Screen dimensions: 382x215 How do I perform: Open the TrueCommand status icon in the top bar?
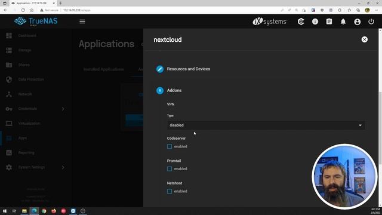pyautogui.click(x=301, y=21)
